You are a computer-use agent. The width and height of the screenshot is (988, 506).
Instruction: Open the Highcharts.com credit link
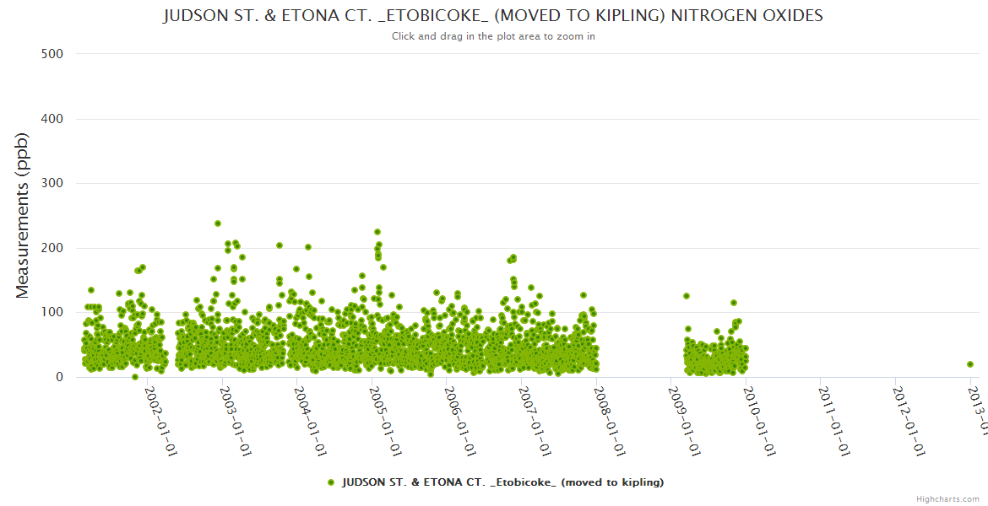coord(947,498)
